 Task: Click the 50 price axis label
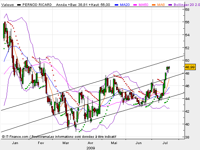point(187,60)
